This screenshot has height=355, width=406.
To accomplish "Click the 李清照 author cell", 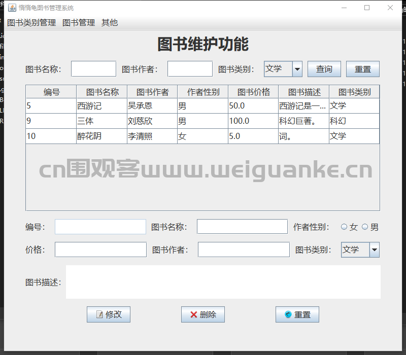I will [x=152, y=136].
